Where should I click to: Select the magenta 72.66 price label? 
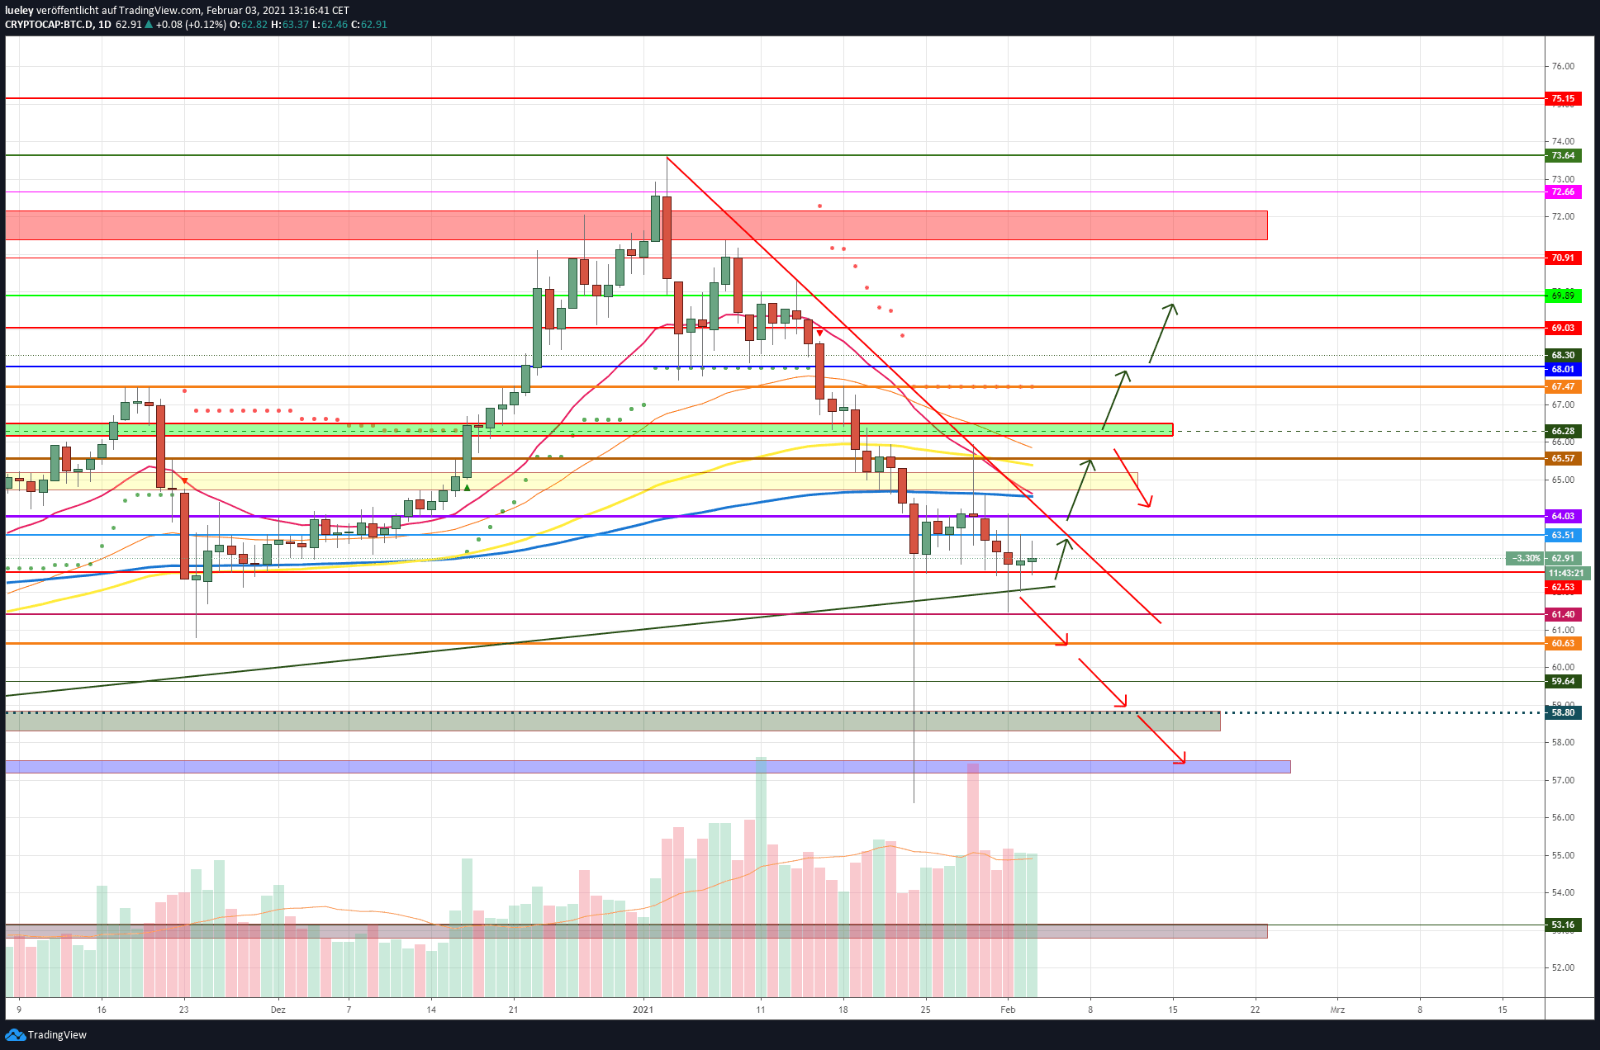pos(1563,192)
